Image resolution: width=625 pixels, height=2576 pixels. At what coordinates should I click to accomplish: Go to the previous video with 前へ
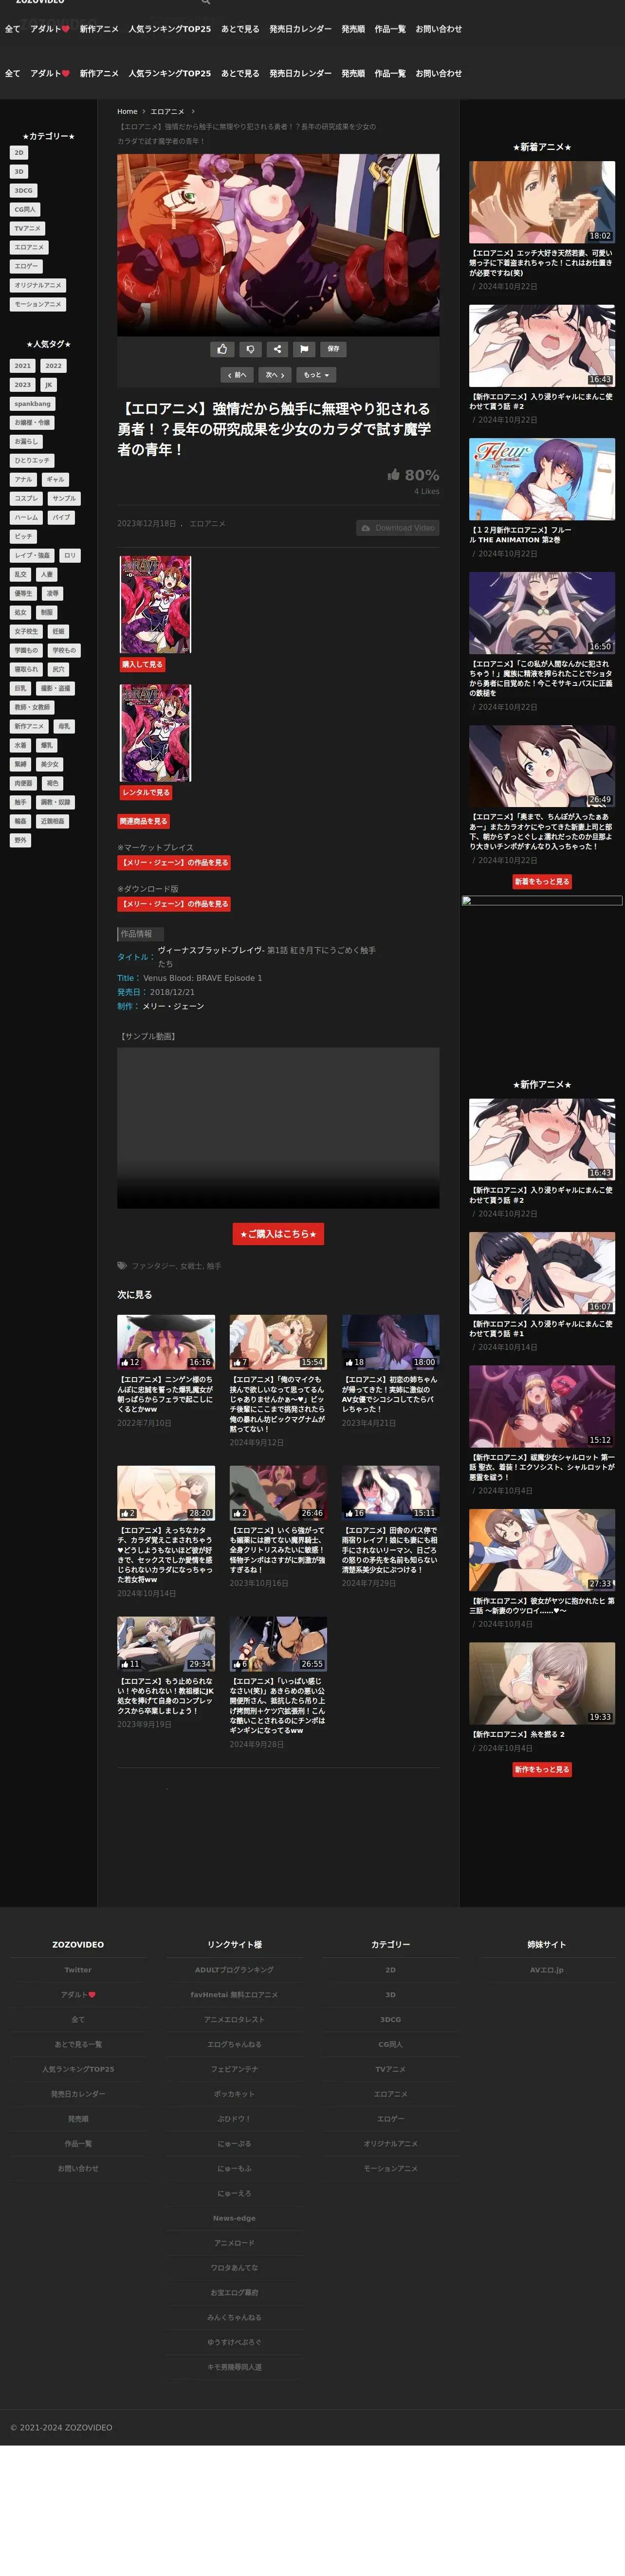[x=237, y=375]
